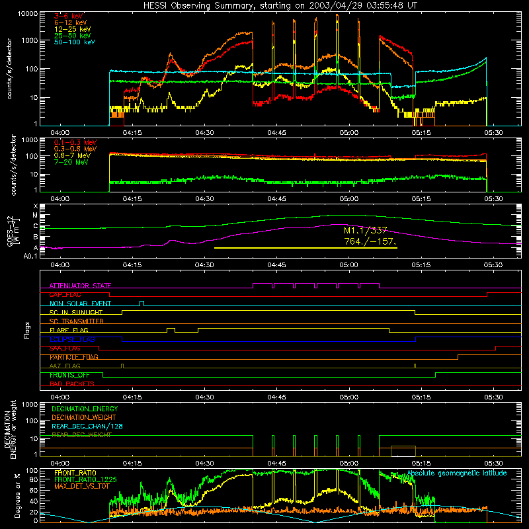This screenshot has width=529, height=529.
Task: Click the FRONT_RATIO legend label
Action: pyautogui.click(x=75, y=473)
